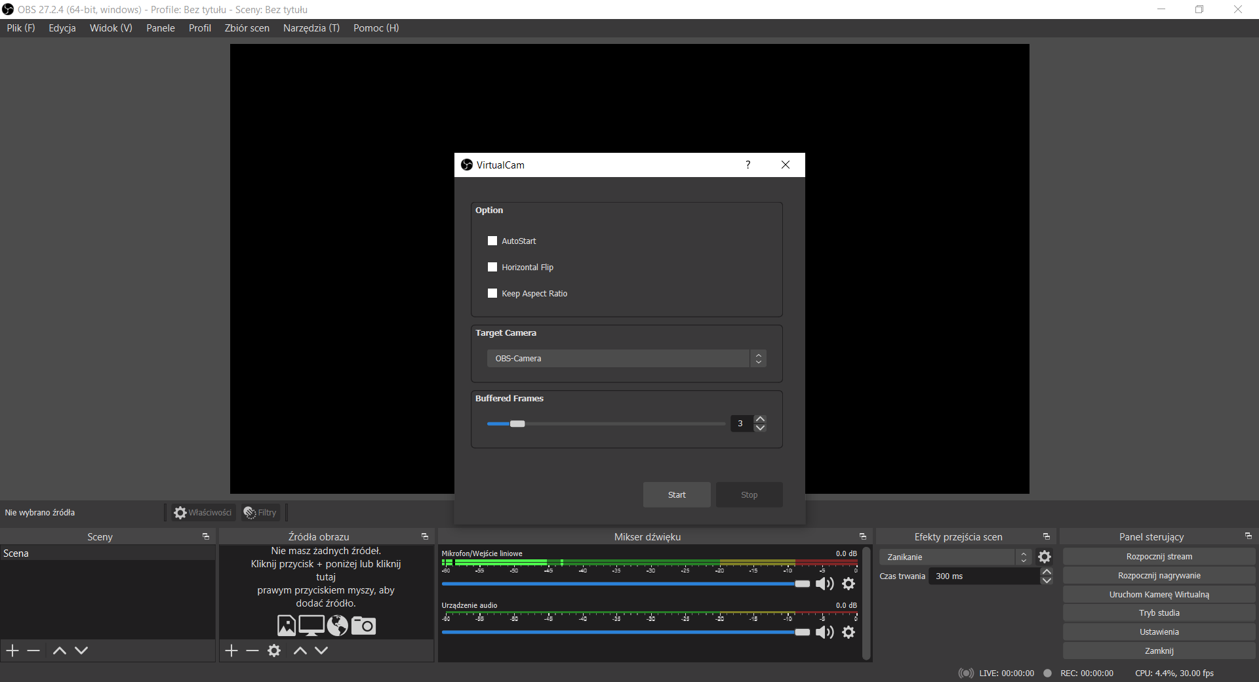Open the Widok (V) menu

coord(111,28)
